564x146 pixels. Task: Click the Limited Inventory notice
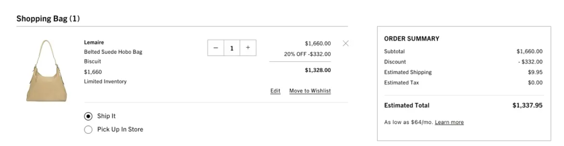point(105,81)
